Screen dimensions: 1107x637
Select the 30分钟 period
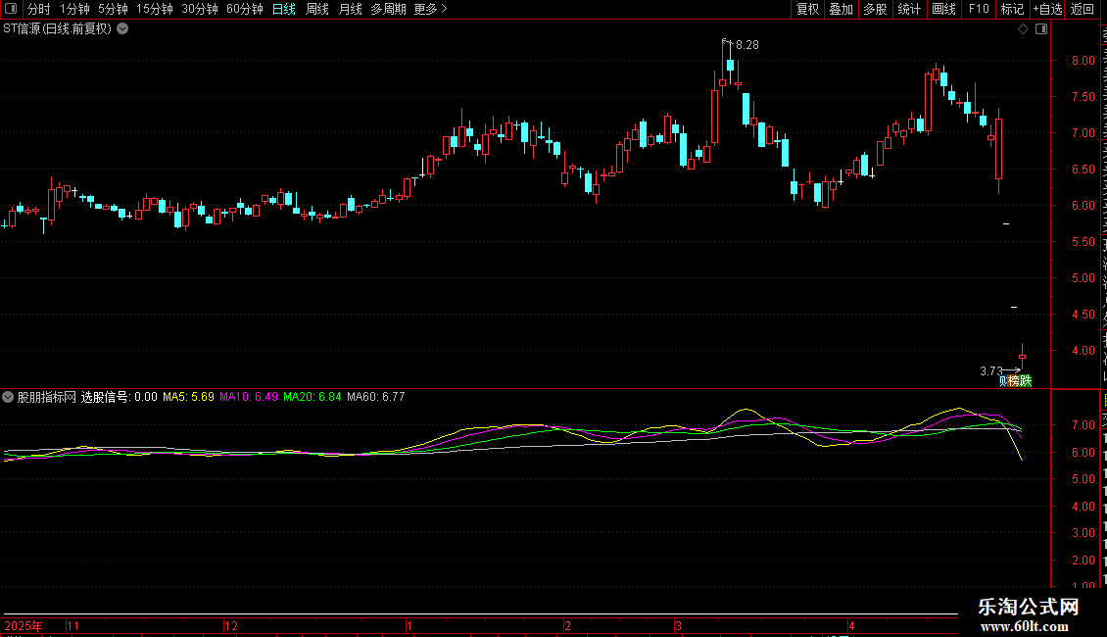(200, 9)
